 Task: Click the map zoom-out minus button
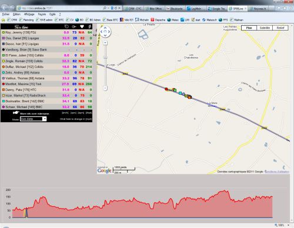(x=105, y=88)
